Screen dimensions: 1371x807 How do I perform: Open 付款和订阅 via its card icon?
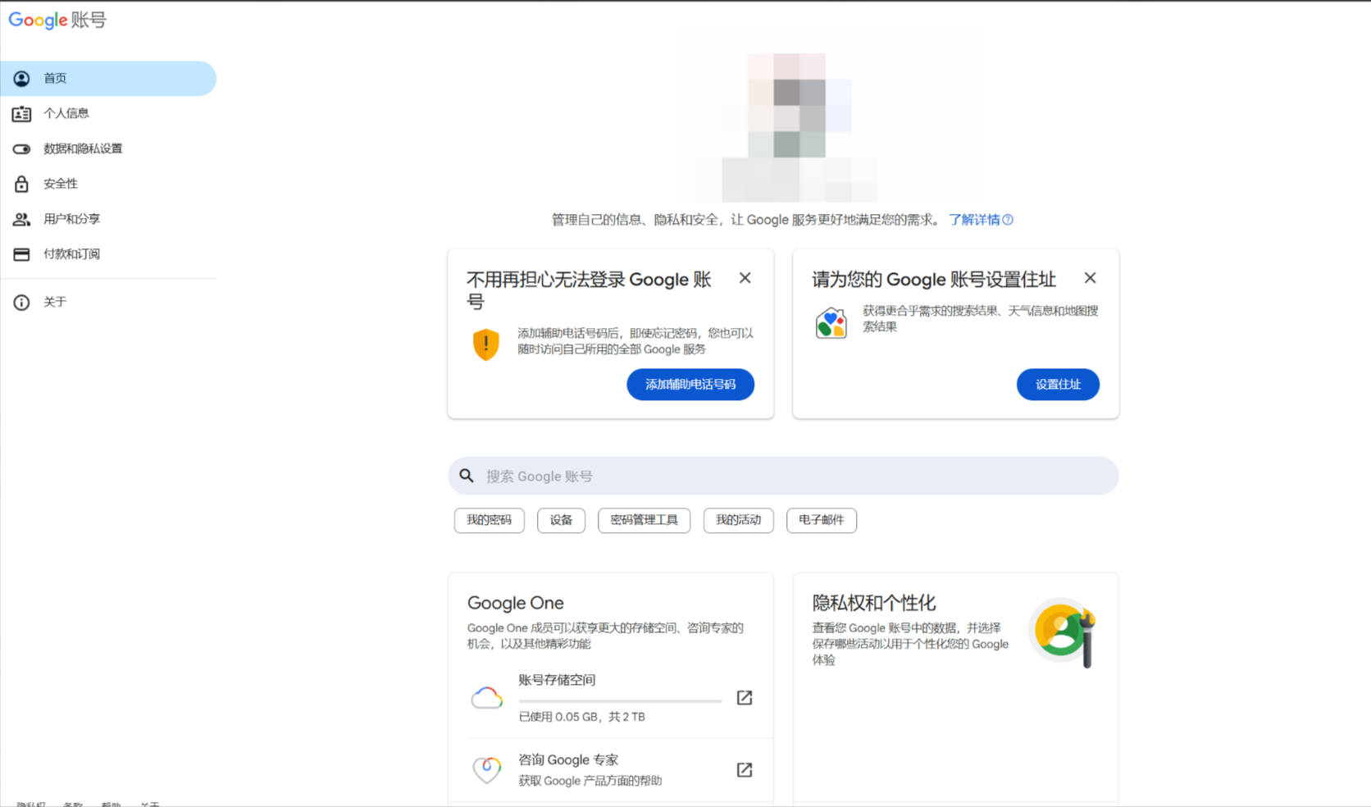click(x=21, y=254)
